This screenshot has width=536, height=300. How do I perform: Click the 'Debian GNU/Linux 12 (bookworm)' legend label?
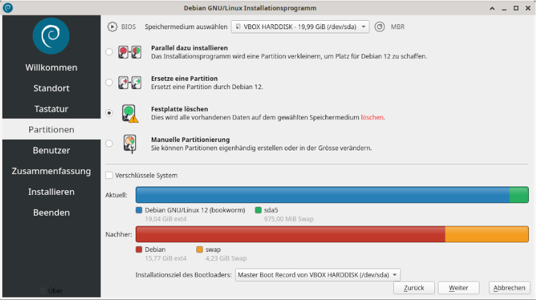point(195,210)
